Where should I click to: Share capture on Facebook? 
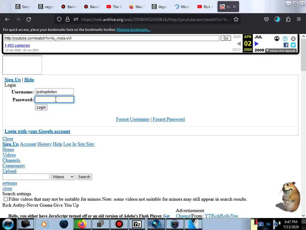286,45
